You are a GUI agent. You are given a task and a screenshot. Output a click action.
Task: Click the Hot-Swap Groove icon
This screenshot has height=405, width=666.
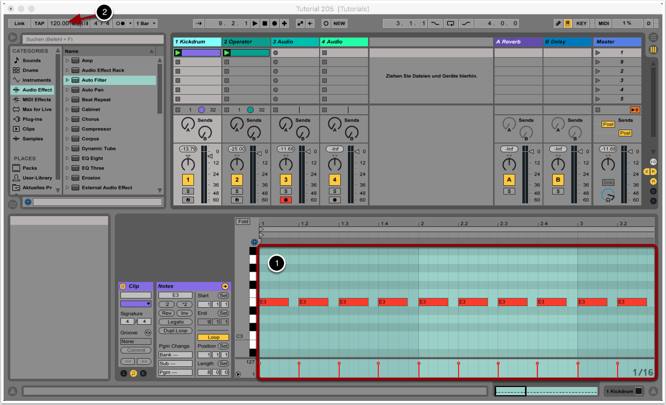tap(148, 332)
